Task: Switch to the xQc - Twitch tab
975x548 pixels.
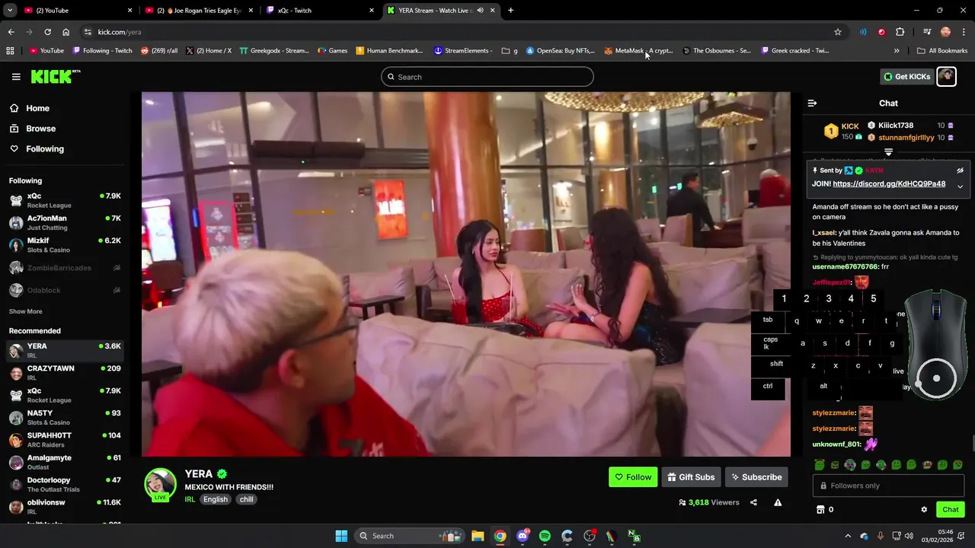Action: pos(321,10)
